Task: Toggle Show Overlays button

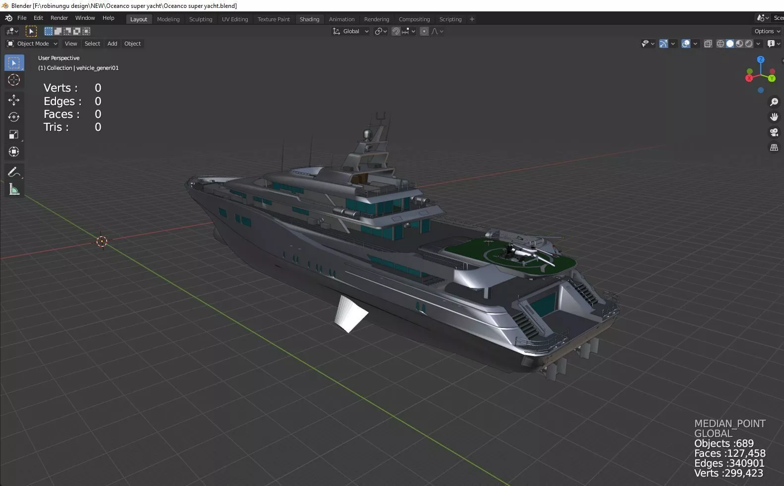Action: (x=686, y=44)
